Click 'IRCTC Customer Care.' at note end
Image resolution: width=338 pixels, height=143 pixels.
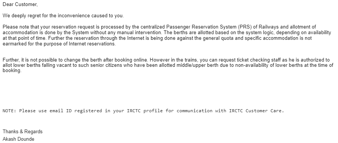pos(257,111)
